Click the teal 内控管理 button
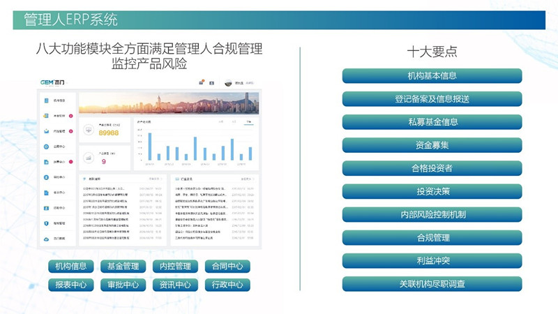The image size is (558, 314). [174, 266]
